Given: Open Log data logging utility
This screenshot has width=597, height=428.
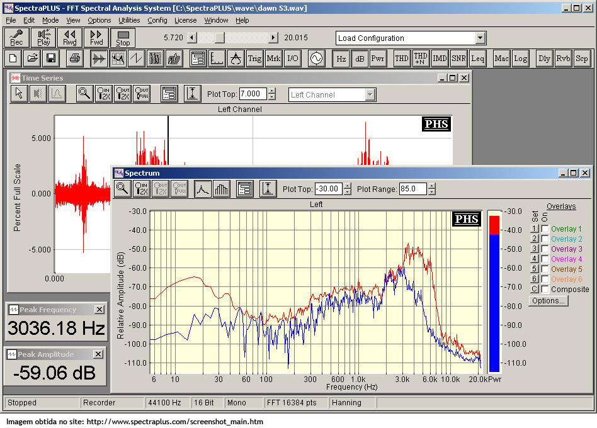Looking at the screenshot, I should coord(520,59).
